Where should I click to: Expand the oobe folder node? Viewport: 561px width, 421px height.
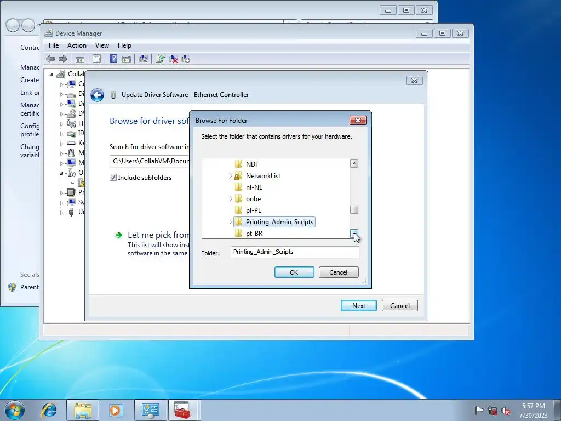point(231,198)
